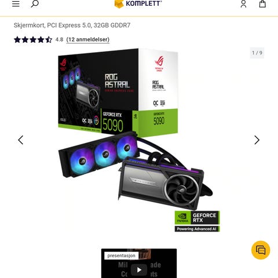This screenshot has width=278, height=278.
Task: Click the 1 / 9 image counter badge
Action: [x=257, y=53]
